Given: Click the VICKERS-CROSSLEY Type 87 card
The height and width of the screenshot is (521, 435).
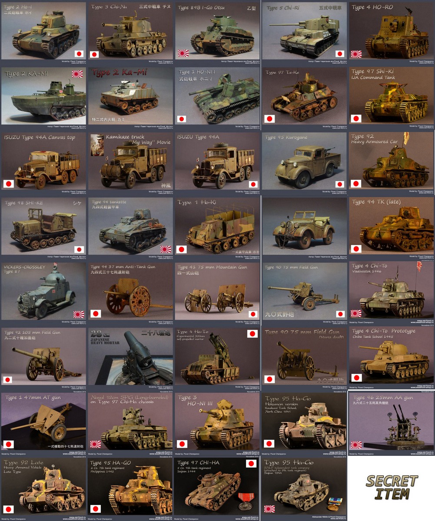Looking at the screenshot, I should point(43,292).
